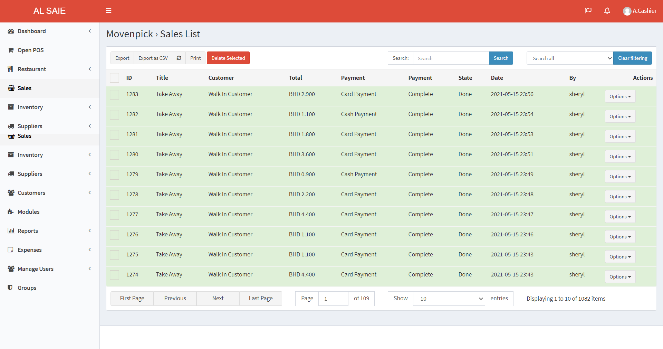Click the Previous page button
This screenshot has height=349, width=663.
(175, 299)
